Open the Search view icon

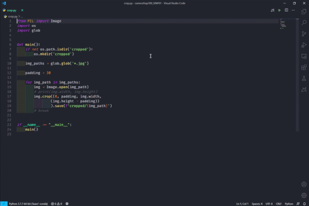click(304, 22)
